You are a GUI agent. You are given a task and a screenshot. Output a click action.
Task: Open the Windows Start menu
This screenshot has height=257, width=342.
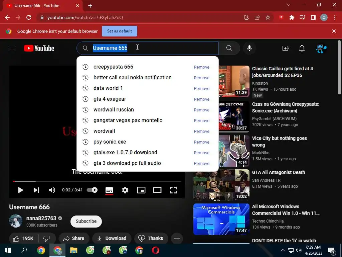8,250
